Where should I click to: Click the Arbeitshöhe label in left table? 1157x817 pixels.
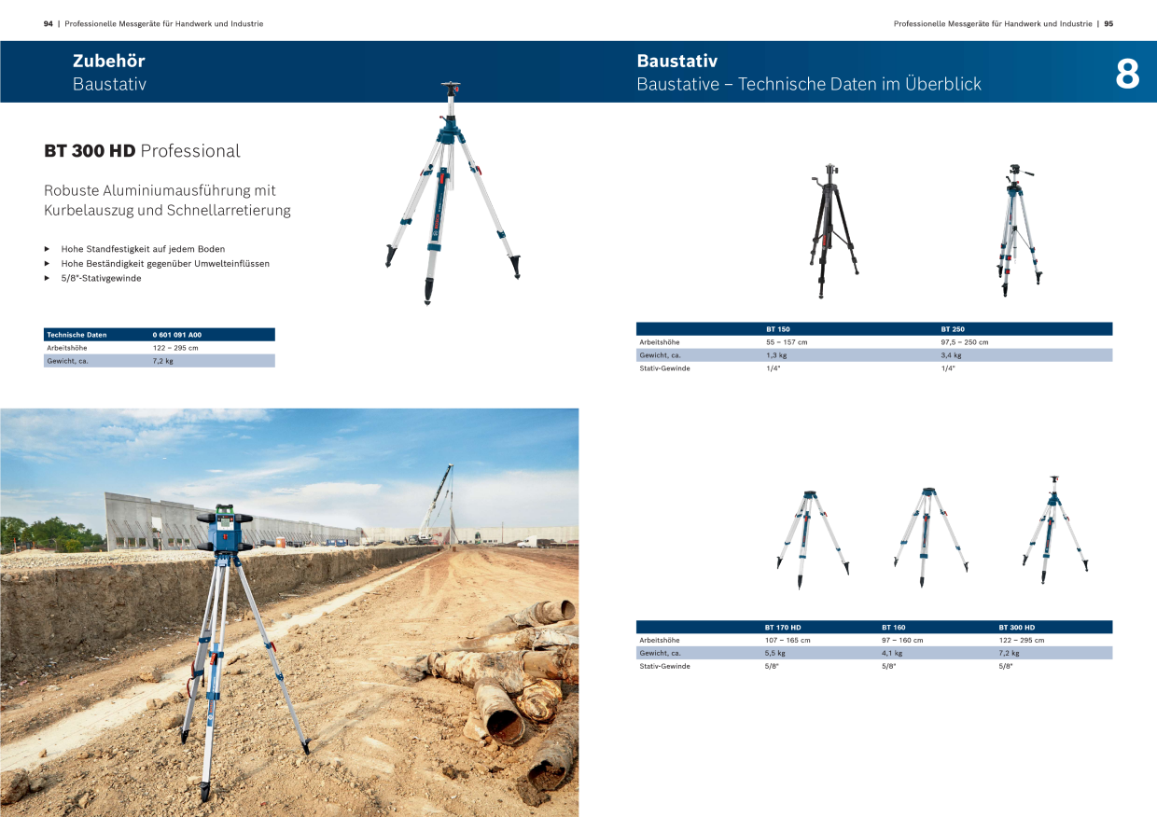click(66, 348)
